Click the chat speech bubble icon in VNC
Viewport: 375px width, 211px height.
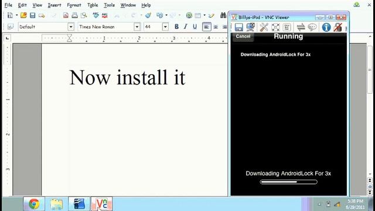312,27
